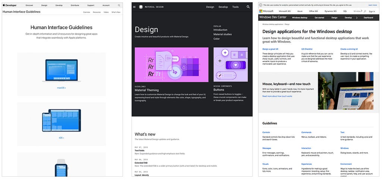
Task: Open the Material Theming guideline title
Action: coord(147,90)
